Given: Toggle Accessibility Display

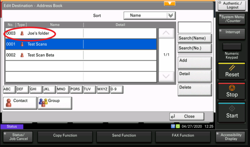Looking at the screenshot, I should click(231, 137).
